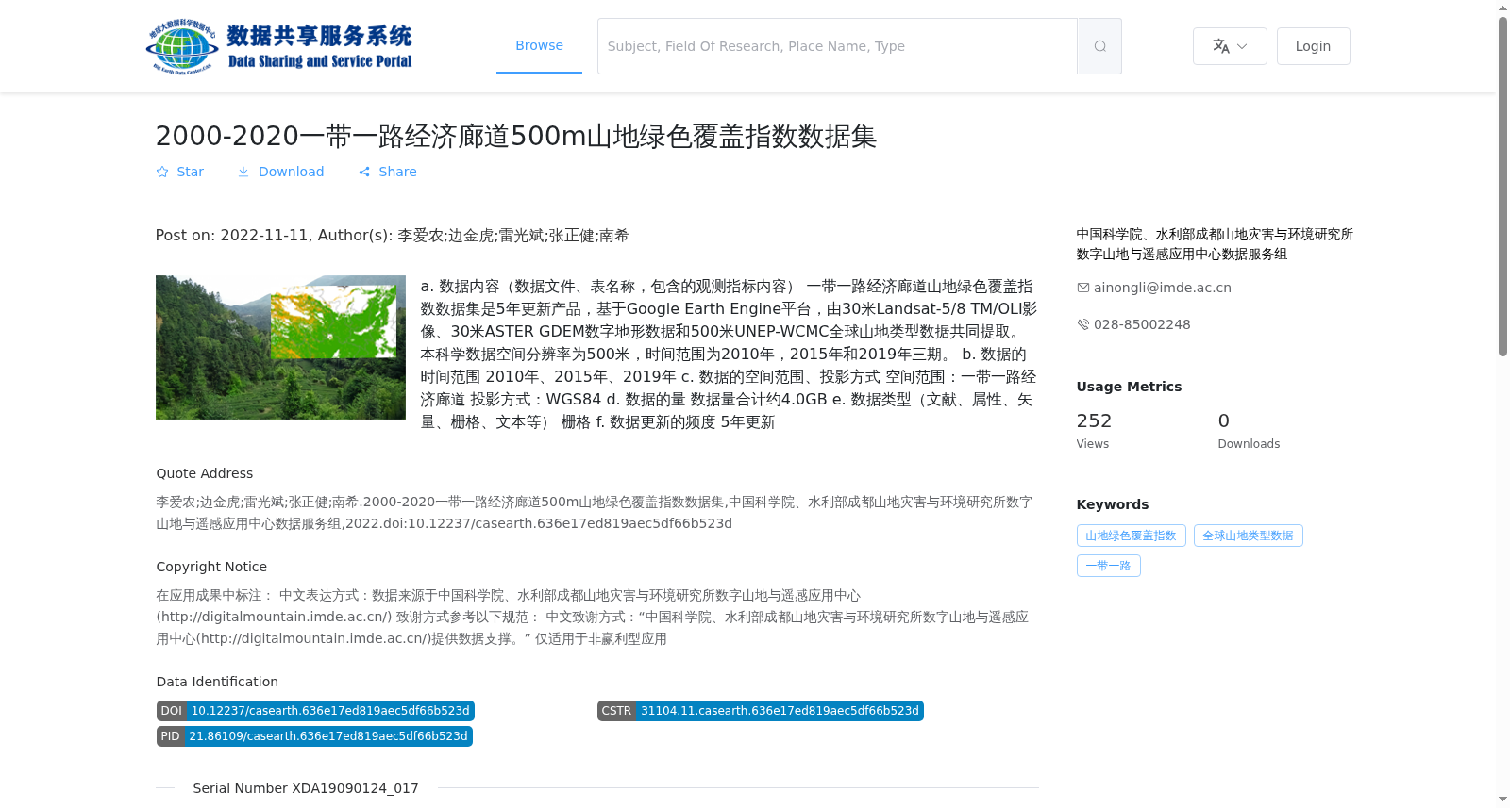The height and width of the screenshot is (808, 1510).
Task: Click the Data Identification heading
Action: 217,682
